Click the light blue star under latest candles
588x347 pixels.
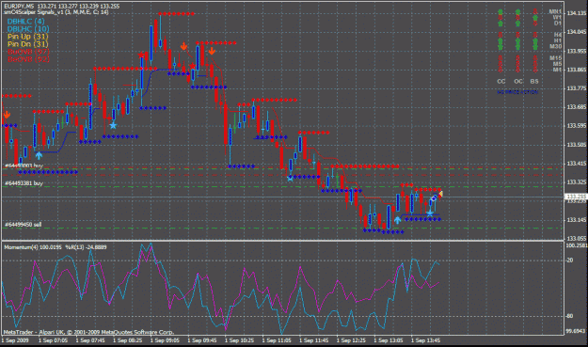point(430,213)
